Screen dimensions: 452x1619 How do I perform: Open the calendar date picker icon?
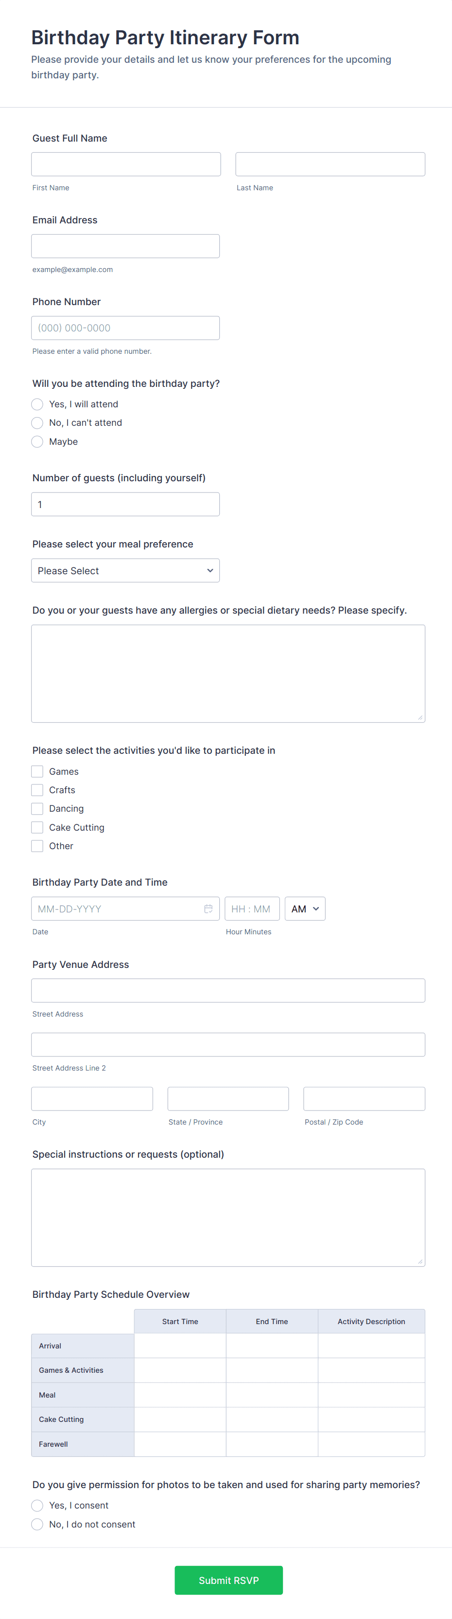pyautogui.click(x=209, y=909)
